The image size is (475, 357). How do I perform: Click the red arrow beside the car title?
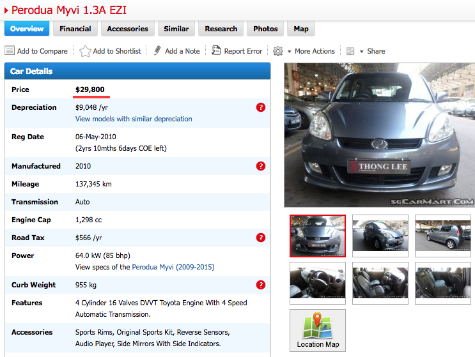[x=6, y=11]
